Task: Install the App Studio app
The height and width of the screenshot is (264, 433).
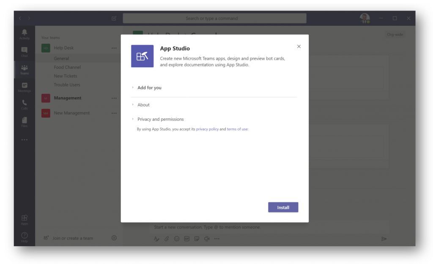Action: click(x=283, y=207)
